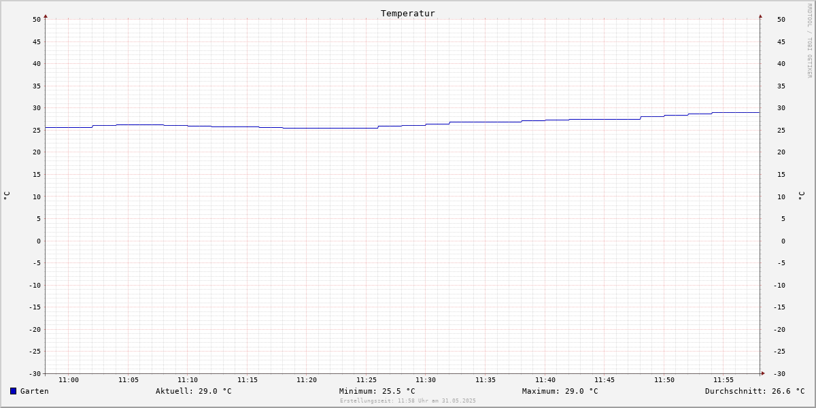816x408 pixels.
Task: Click the 25 label on right y-axis
Action: coord(781,130)
